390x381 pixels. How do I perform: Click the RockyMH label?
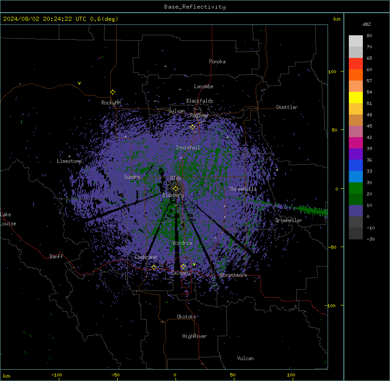coord(111,103)
